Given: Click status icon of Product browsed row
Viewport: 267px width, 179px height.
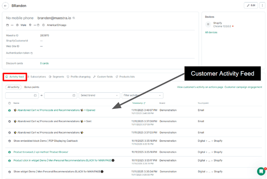Looking at the screenshot, I should click(9, 152).
